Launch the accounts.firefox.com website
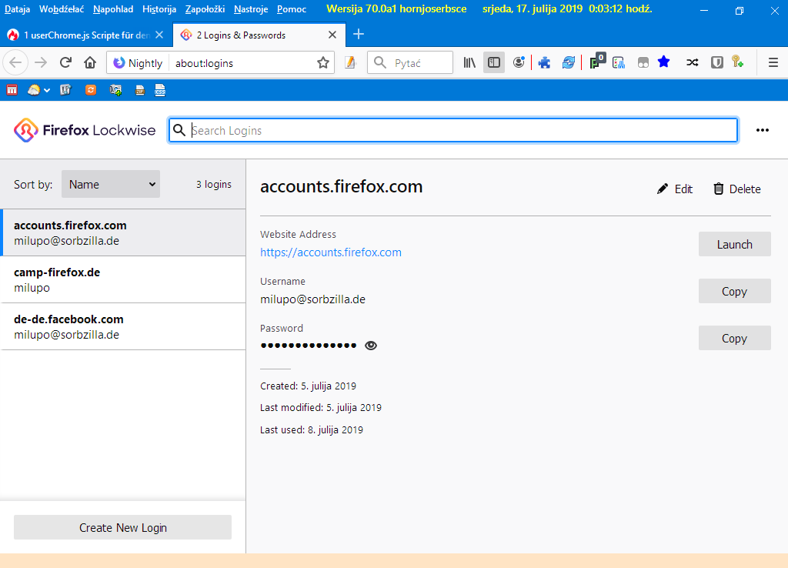Image resolution: width=788 pixels, height=568 pixels. coord(734,244)
